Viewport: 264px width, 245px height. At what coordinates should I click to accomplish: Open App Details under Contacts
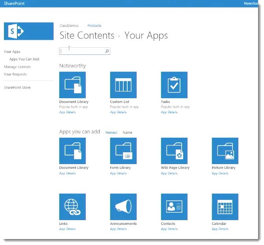[x=169, y=229]
